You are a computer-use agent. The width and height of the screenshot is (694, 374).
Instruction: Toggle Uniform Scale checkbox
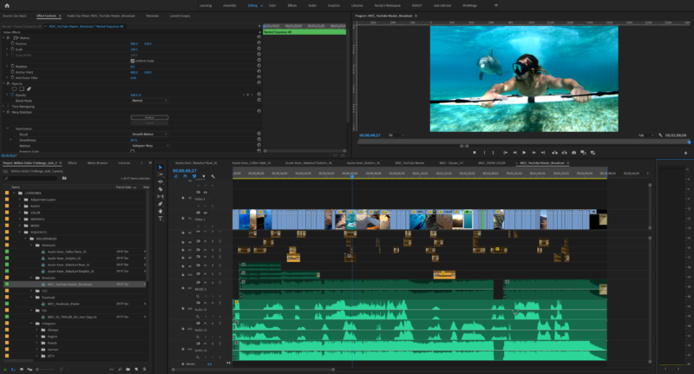tap(133, 61)
